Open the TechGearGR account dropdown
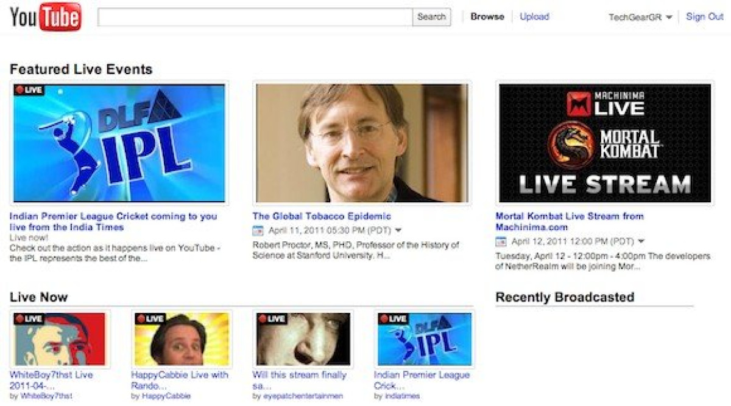 (x=640, y=17)
